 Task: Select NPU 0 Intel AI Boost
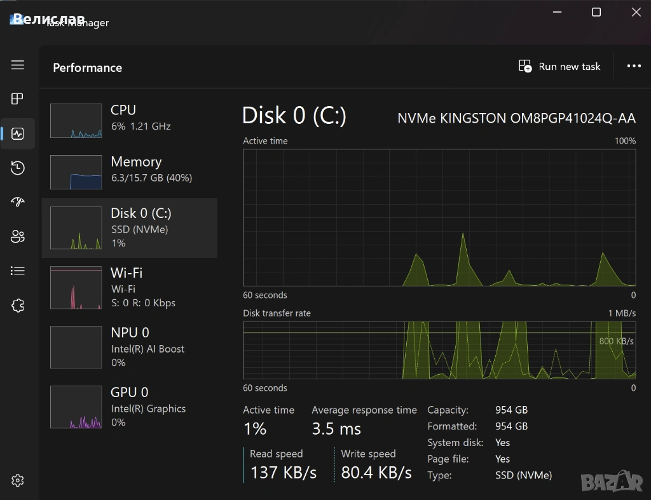click(130, 347)
